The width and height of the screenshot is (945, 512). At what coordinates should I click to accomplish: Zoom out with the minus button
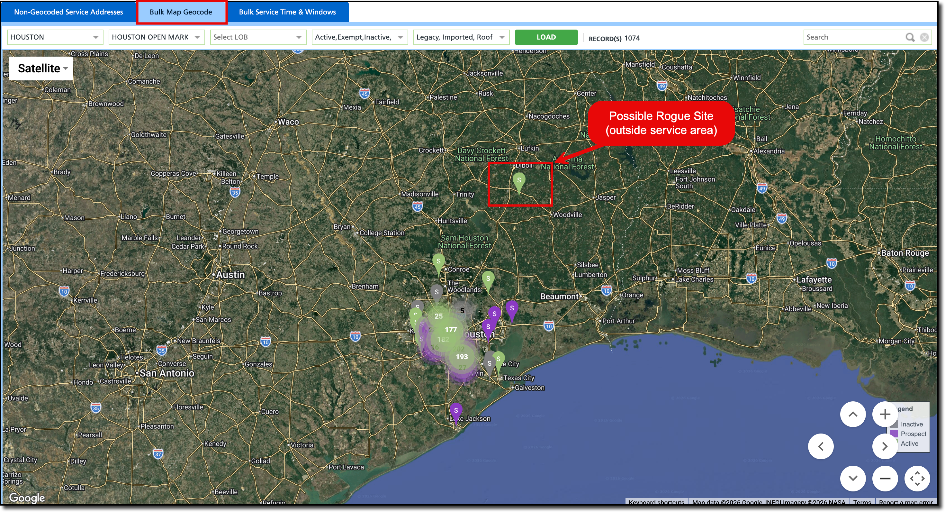pyautogui.click(x=885, y=478)
